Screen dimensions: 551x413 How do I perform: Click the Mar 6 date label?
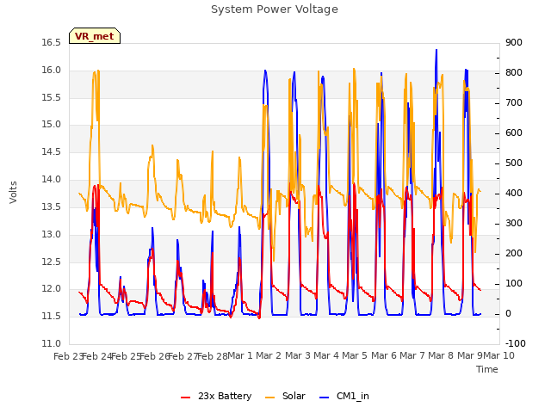pos(384,355)
